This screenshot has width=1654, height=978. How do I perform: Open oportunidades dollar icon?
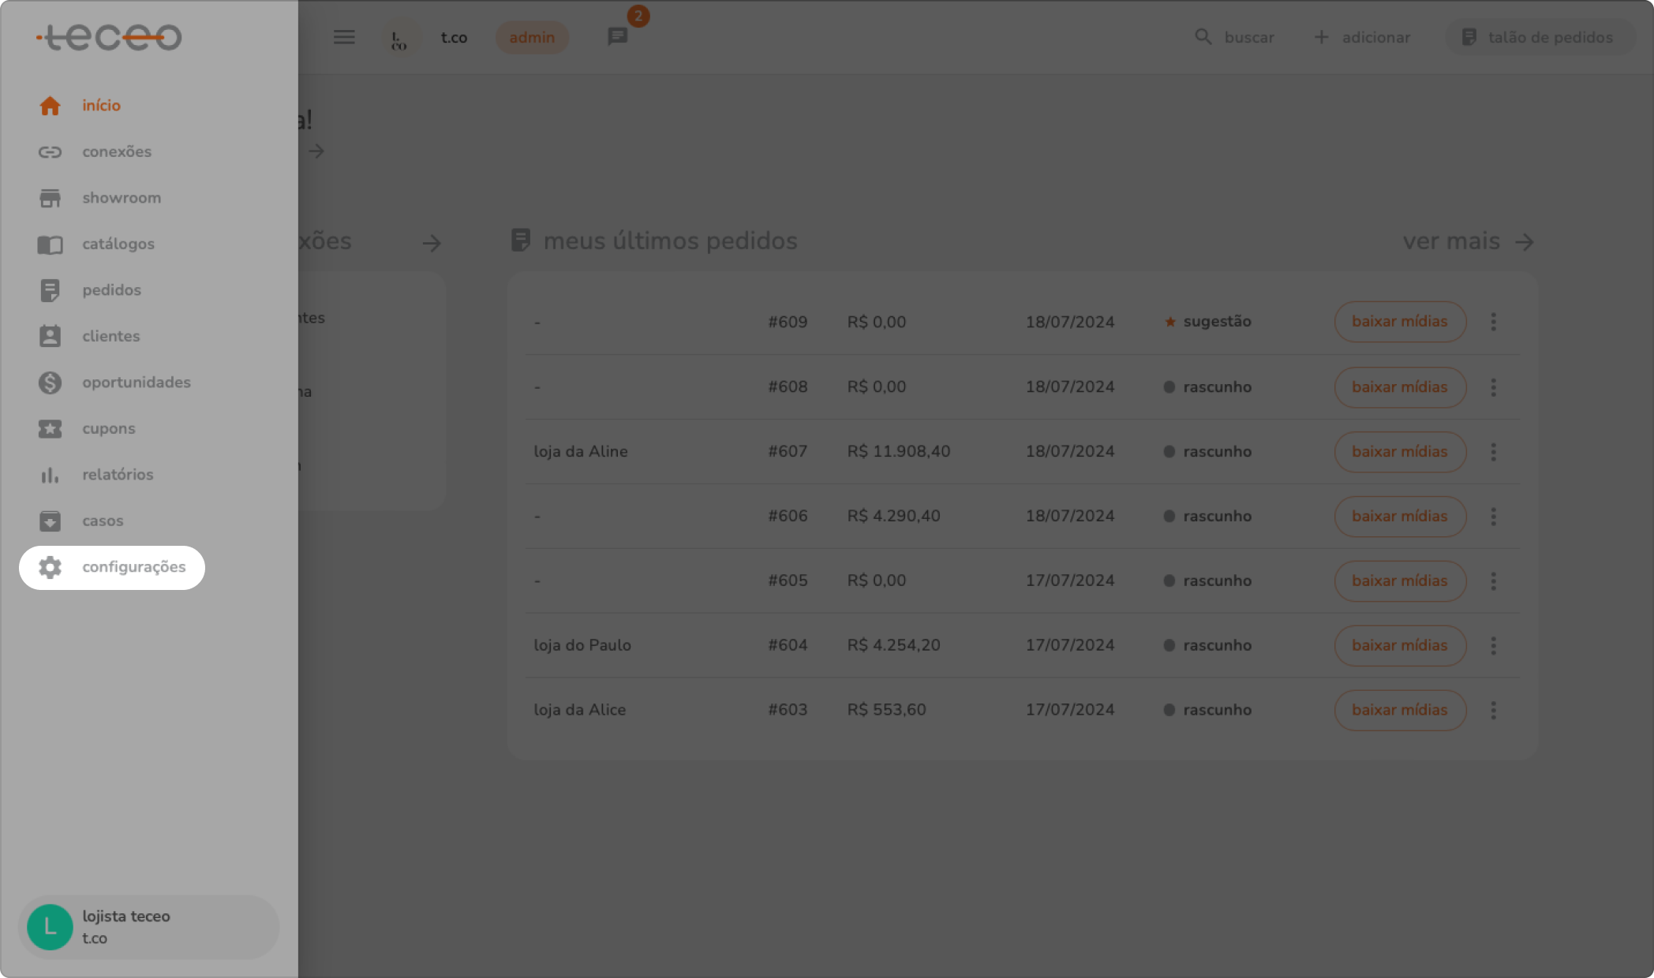[x=50, y=383]
